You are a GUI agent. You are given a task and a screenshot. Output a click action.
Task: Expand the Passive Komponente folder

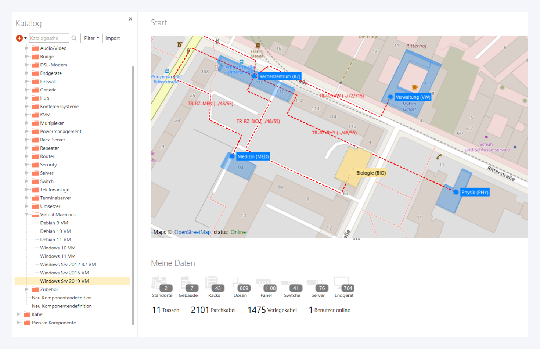pos(19,323)
